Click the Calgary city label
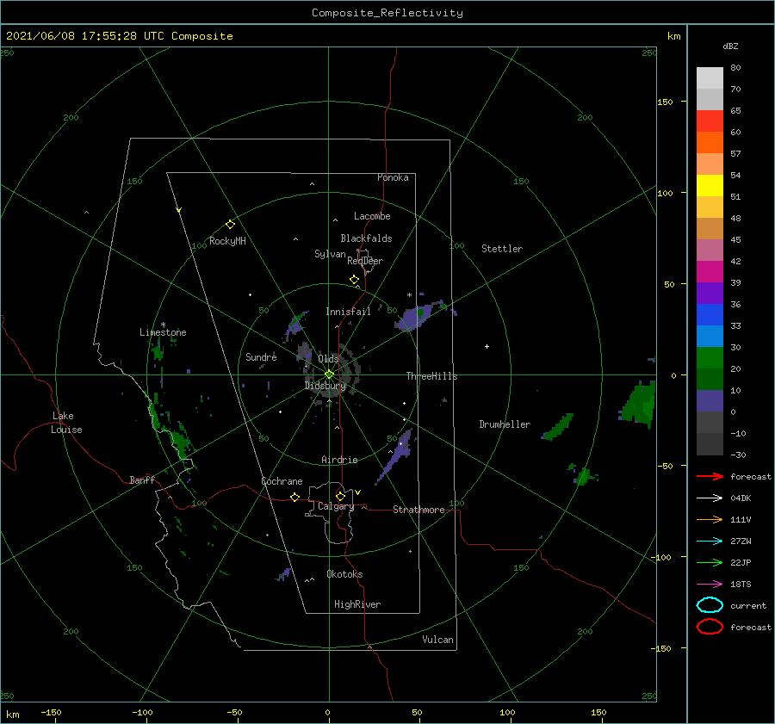This screenshot has height=724, width=775. coord(336,506)
